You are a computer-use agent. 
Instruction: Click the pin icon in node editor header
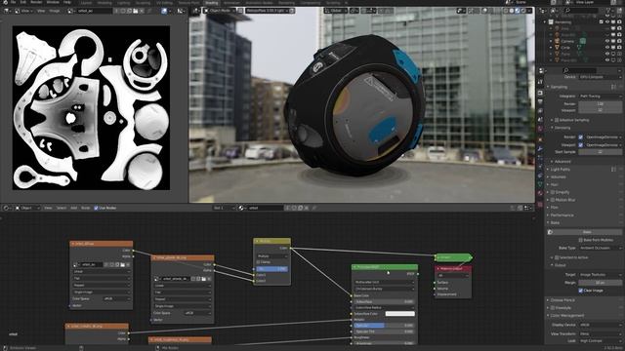tap(314, 208)
